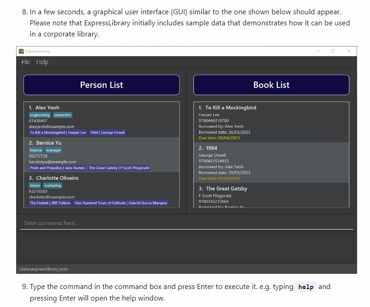
Task: Click the researcher tag on Alex Yeoh
Action: 63,115
